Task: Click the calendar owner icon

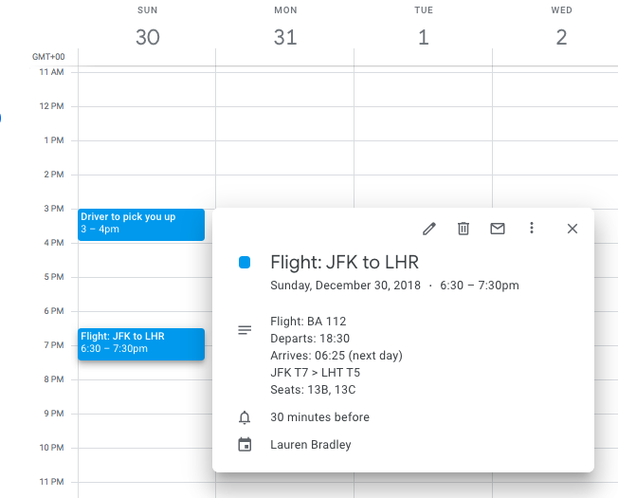Action: coord(245,444)
